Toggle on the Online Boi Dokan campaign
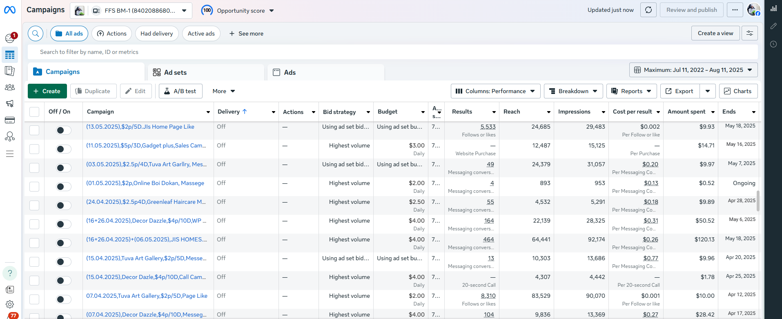 (63, 187)
